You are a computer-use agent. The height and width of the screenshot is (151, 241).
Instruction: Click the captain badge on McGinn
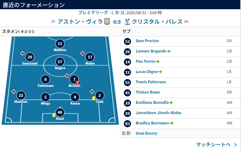(x=78, y=83)
